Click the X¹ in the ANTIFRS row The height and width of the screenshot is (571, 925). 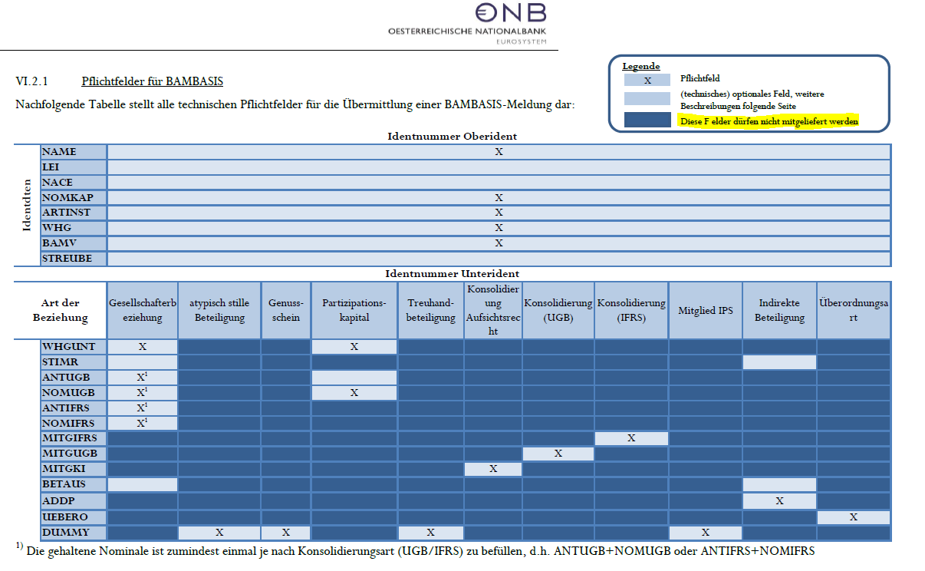tap(142, 408)
